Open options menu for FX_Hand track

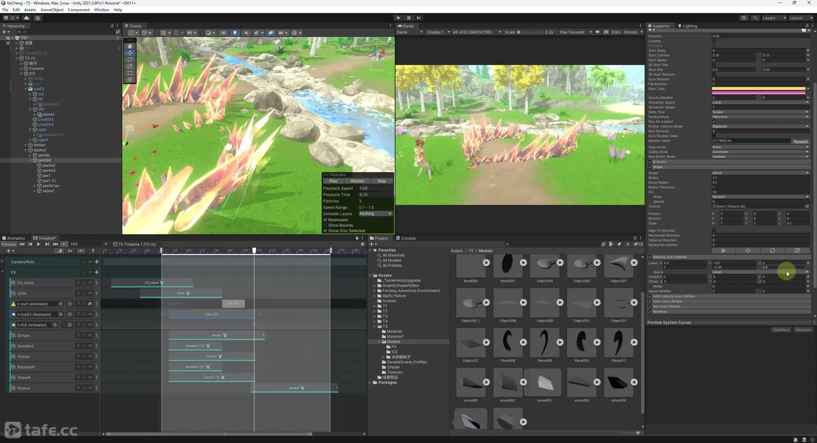coord(97,283)
